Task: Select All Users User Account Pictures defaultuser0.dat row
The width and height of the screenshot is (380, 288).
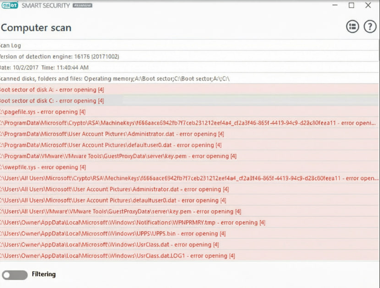Action: click(189, 200)
